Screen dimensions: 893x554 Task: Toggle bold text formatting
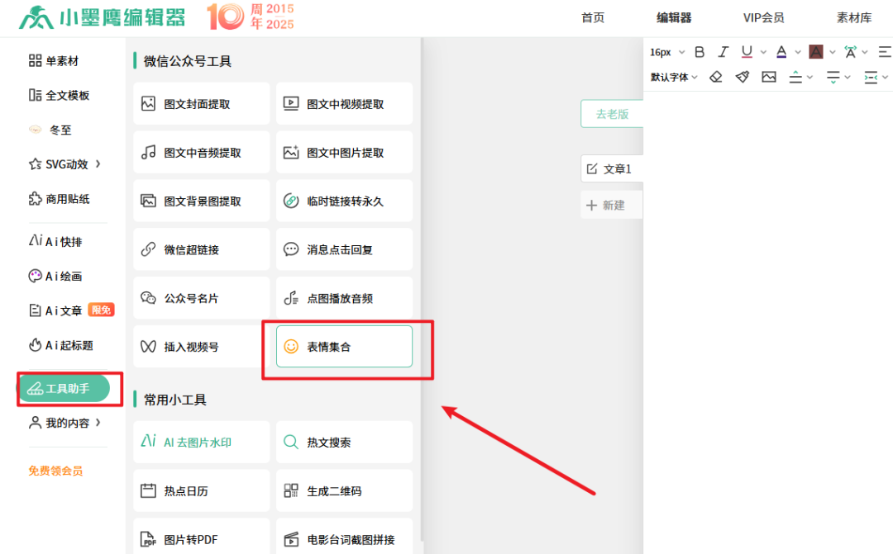(x=699, y=51)
